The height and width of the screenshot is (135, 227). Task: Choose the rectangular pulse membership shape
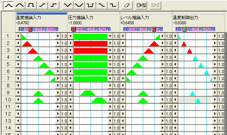coord(31,5)
